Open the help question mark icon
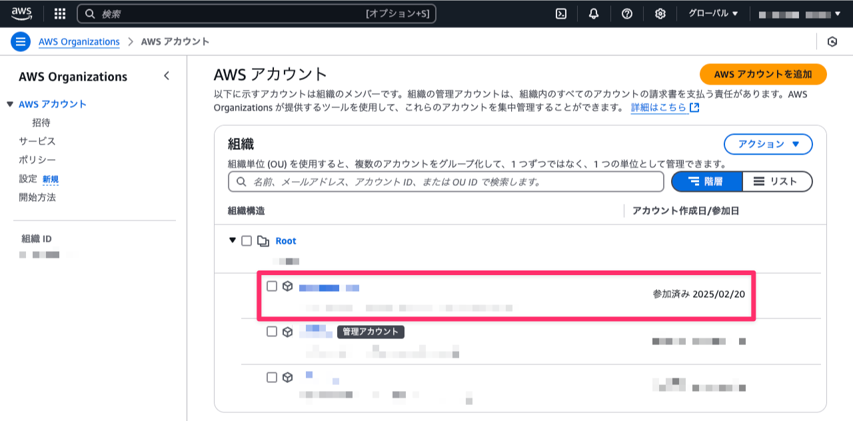 [x=627, y=13]
